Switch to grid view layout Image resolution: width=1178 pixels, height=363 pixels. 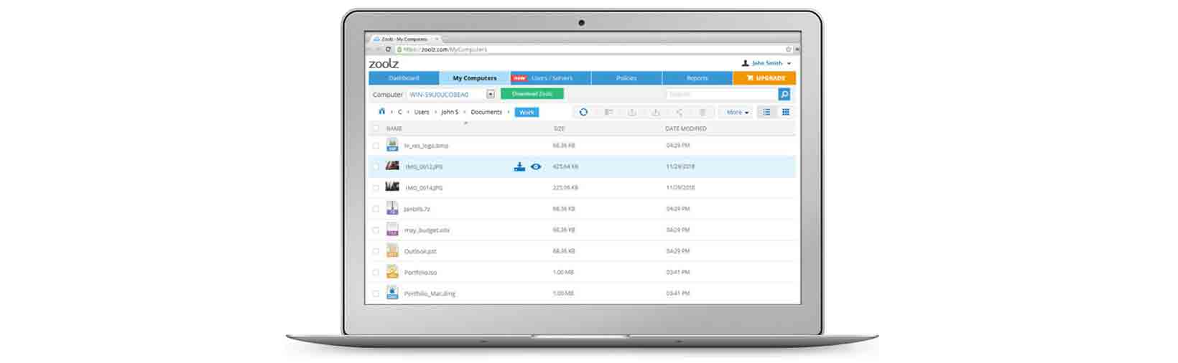tap(786, 112)
